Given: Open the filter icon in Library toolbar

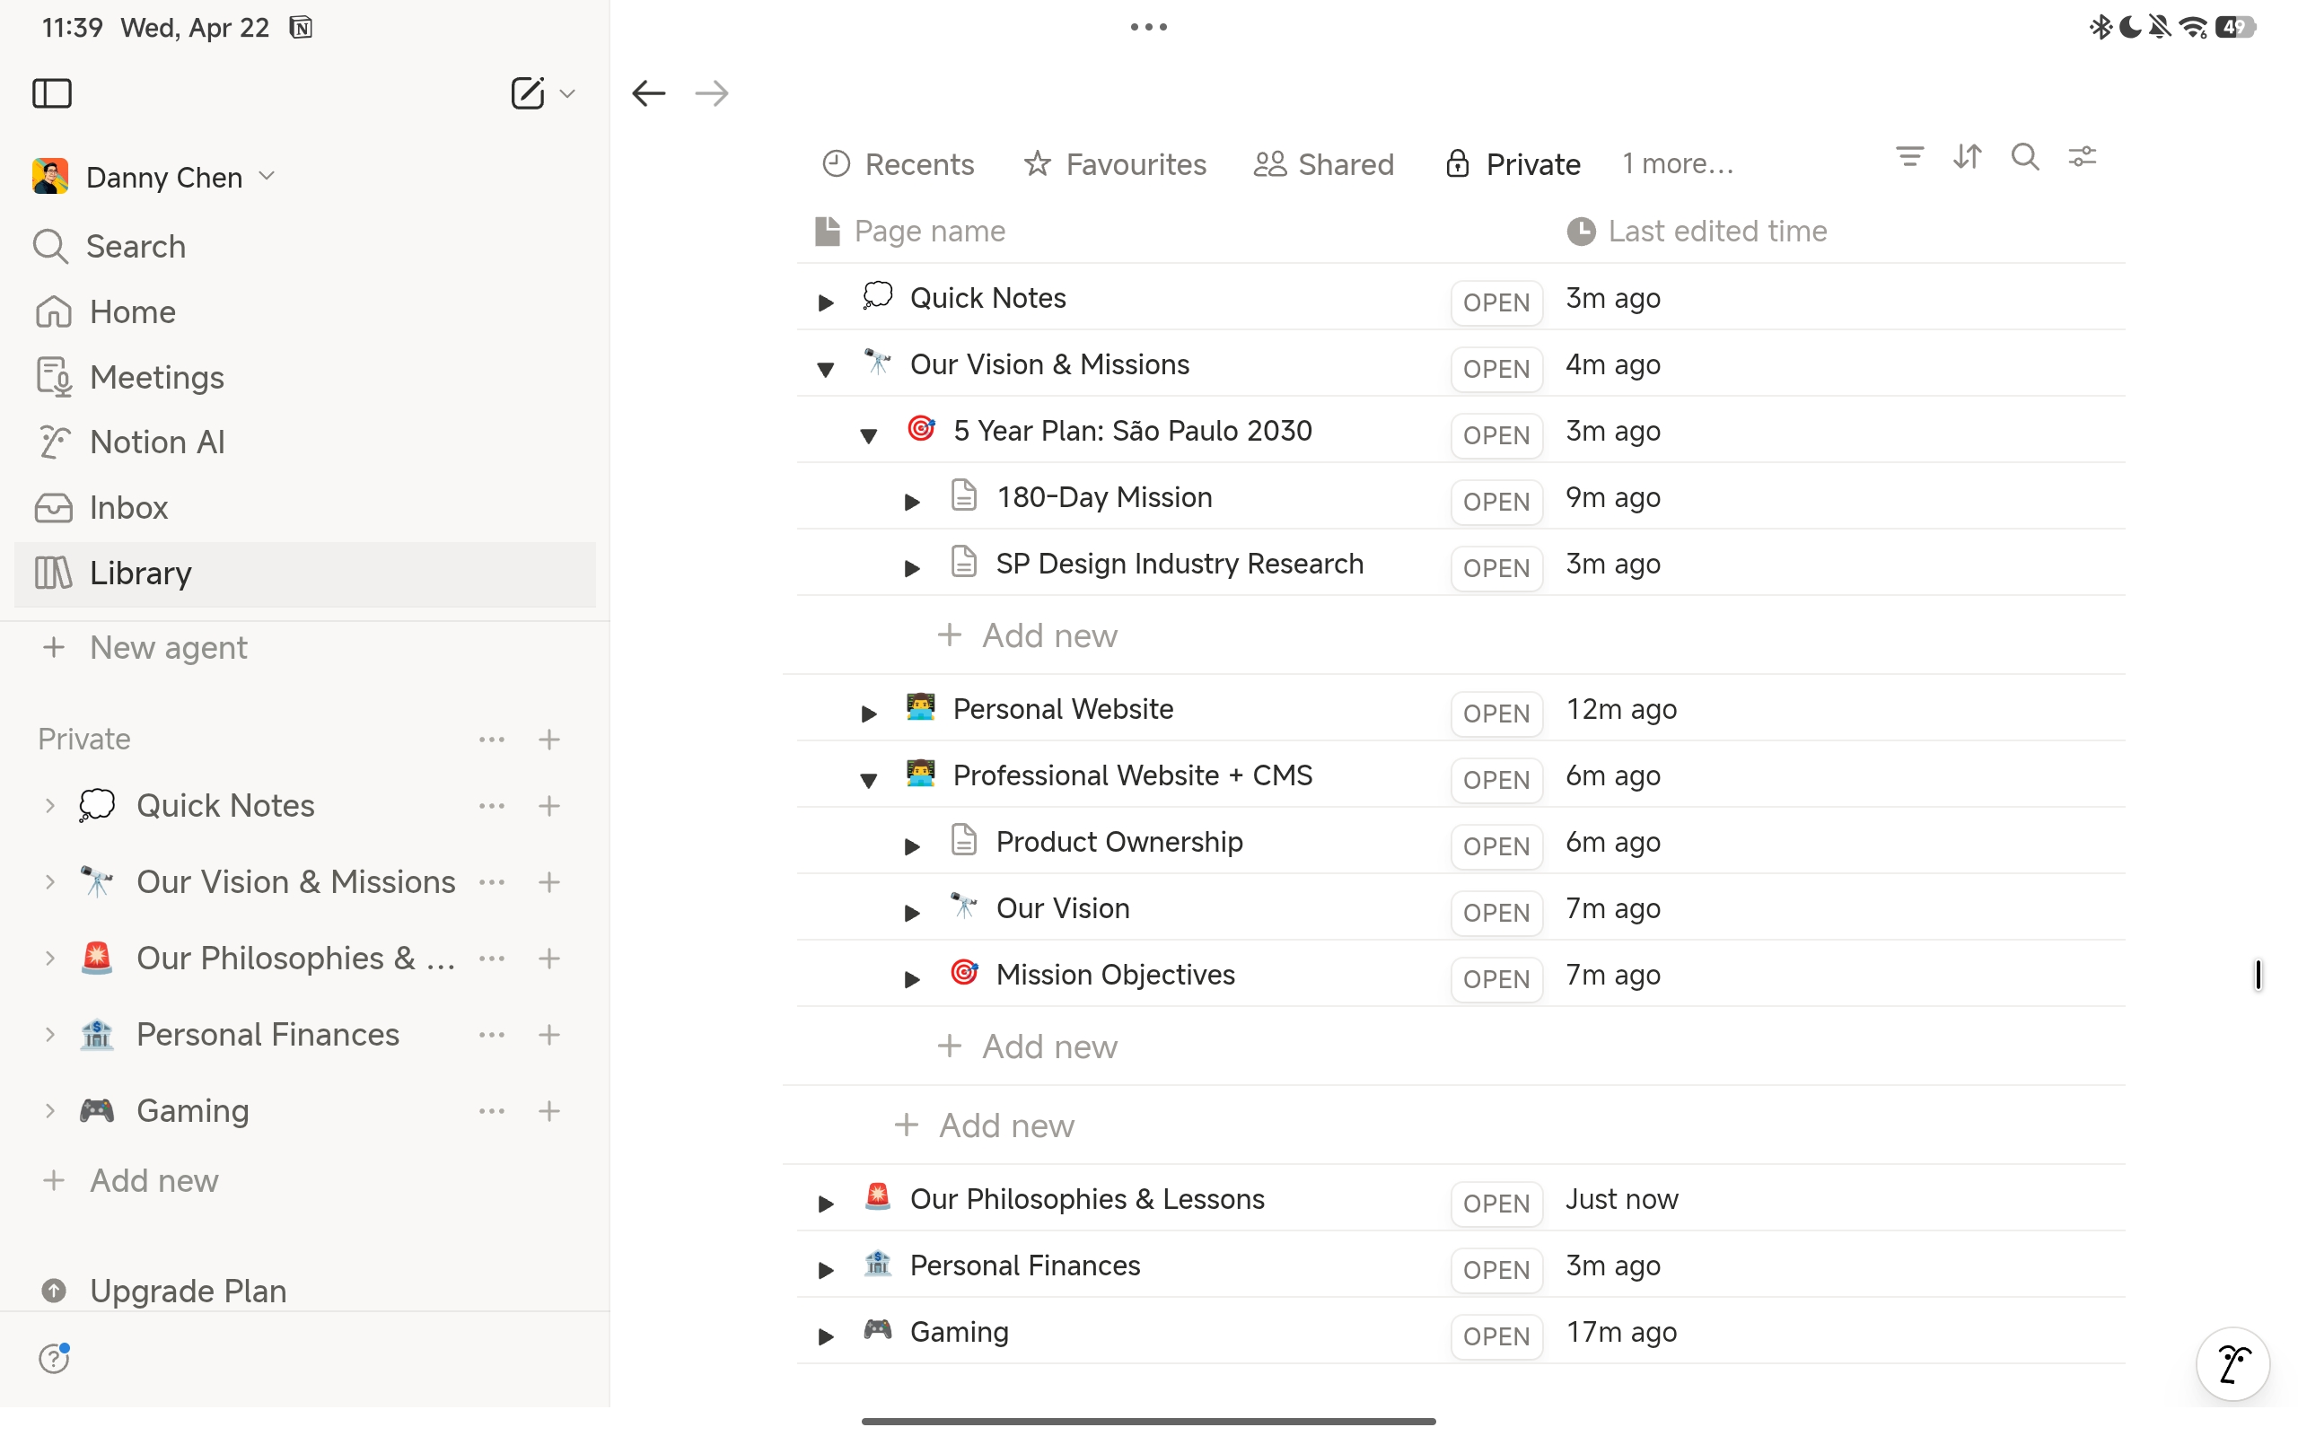Looking at the screenshot, I should click(1908, 157).
